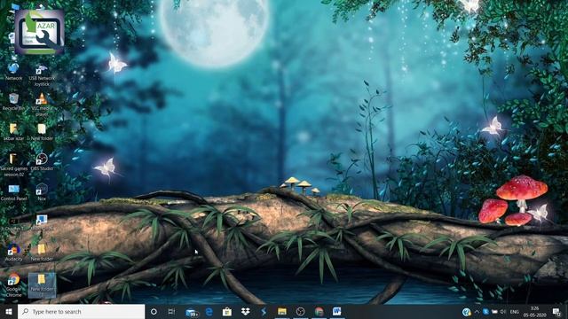Open the Action Center notifications
The width and height of the screenshot is (568, 319).
(x=556, y=312)
